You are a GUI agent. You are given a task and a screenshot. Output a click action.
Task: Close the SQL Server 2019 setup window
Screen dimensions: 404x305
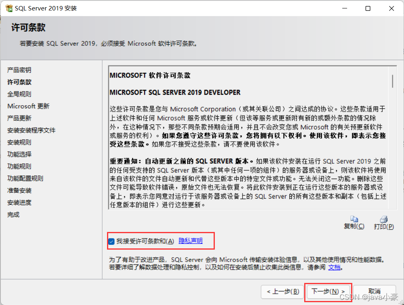point(391,8)
